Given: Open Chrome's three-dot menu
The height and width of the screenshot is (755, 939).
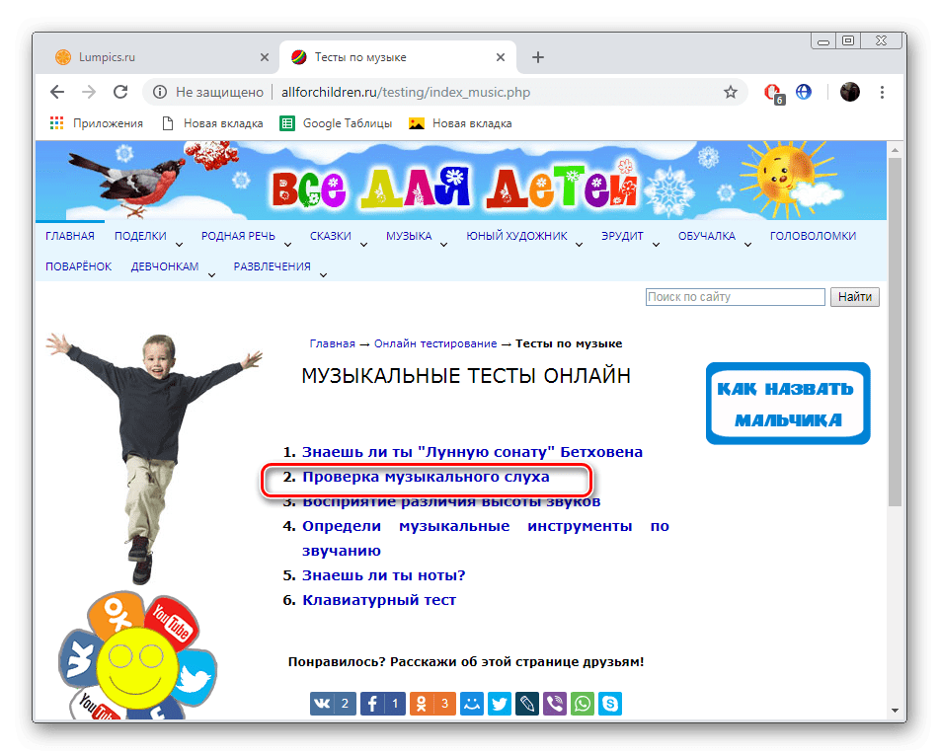Looking at the screenshot, I should (x=882, y=91).
